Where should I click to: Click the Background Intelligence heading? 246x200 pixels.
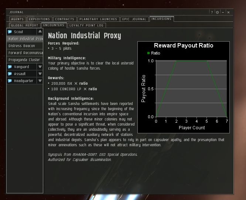click(71, 98)
